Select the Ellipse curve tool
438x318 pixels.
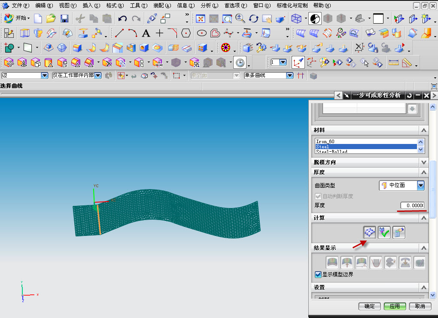(202, 33)
